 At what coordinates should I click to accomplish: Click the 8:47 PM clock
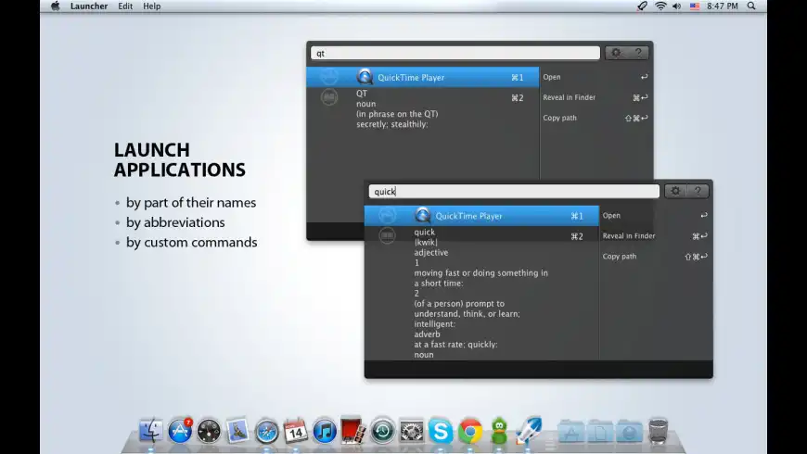tap(722, 6)
